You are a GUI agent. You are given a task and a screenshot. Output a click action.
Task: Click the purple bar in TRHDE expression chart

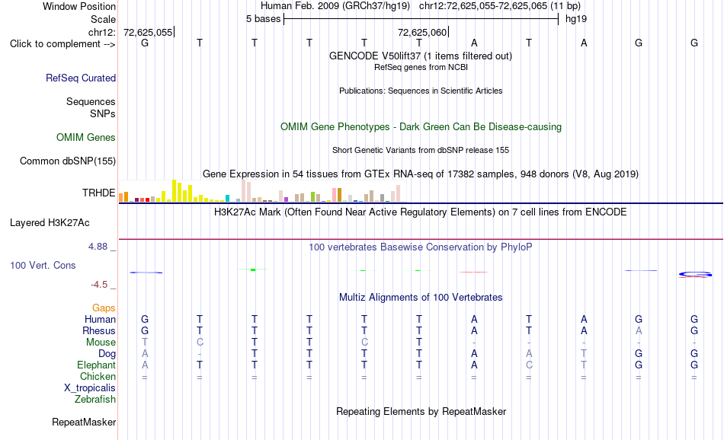286,199
